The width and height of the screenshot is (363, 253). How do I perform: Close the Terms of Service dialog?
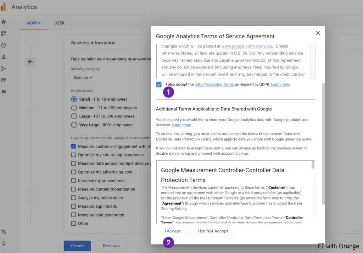point(318,33)
